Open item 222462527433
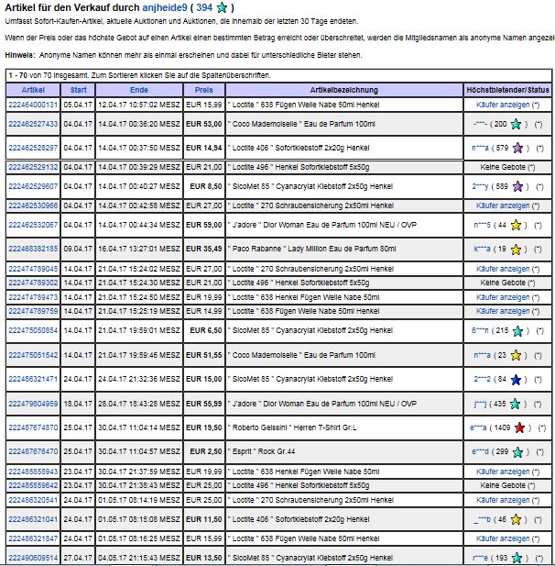 tap(33, 124)
